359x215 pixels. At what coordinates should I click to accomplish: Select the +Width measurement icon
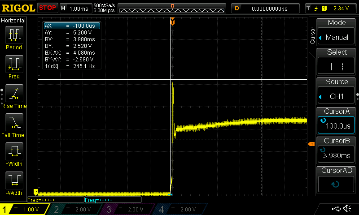click(14, 151)
